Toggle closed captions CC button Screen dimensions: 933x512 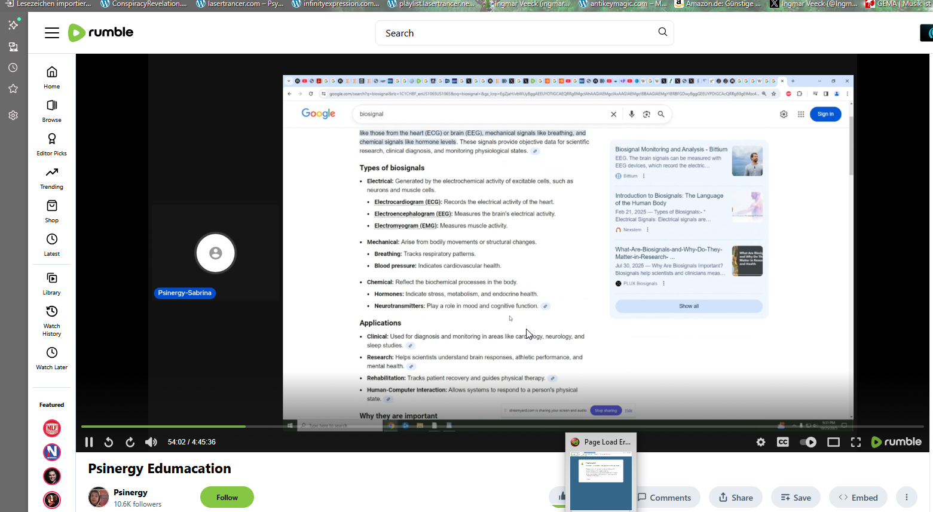tap(782, 442)
